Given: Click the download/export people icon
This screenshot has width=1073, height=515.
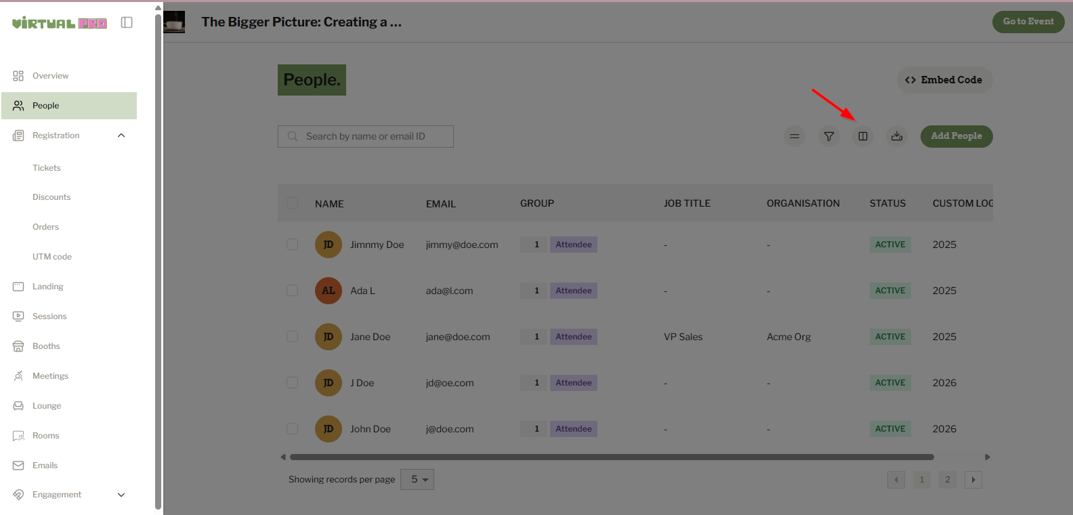Looking at the screenshot, I should pos(897,136).
